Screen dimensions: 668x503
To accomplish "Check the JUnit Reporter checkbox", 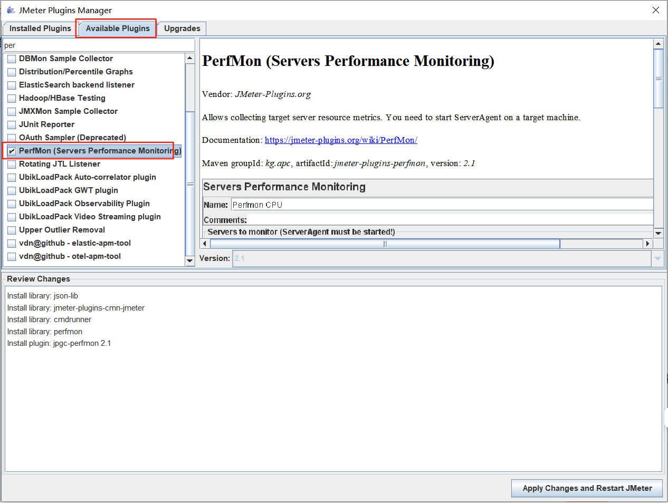I will (x=12, y=125).
